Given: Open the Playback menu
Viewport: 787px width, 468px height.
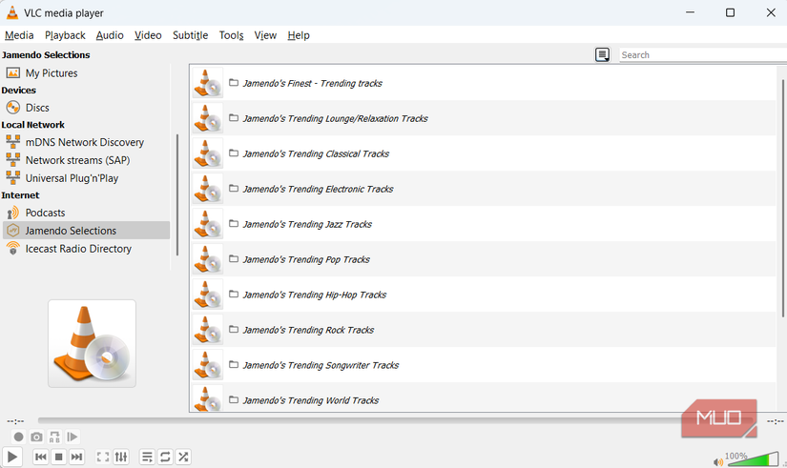Looking at the screenshot, I should 65,35.
